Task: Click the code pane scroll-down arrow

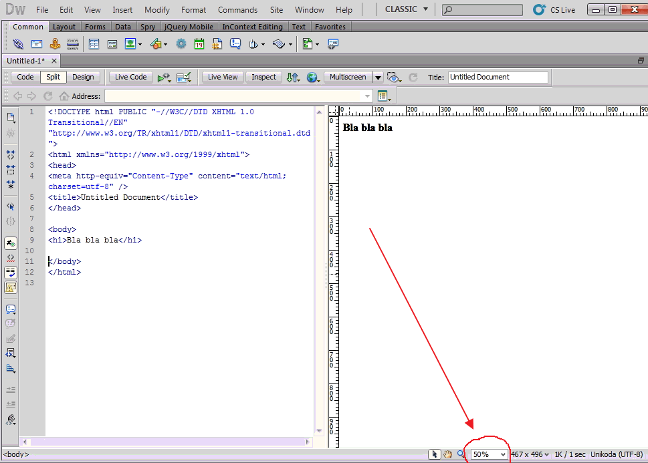Action: pyautogui.click(x=319, y=431)
